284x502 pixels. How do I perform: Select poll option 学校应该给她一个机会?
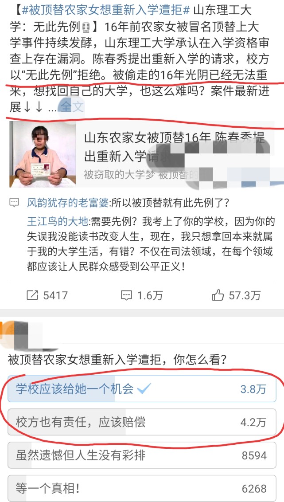[x=142, y=389]
